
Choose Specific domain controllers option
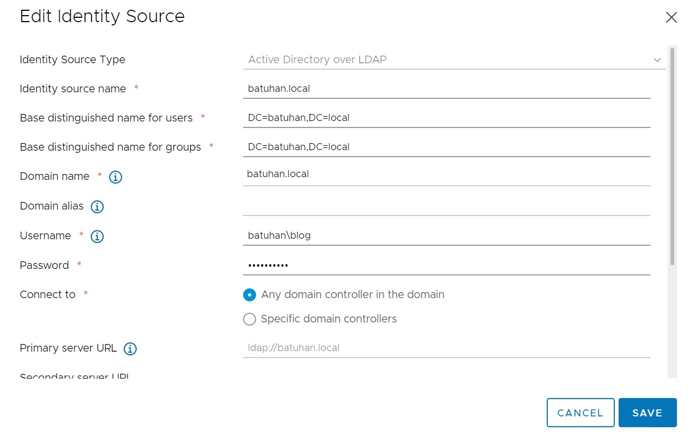point(250,319)
